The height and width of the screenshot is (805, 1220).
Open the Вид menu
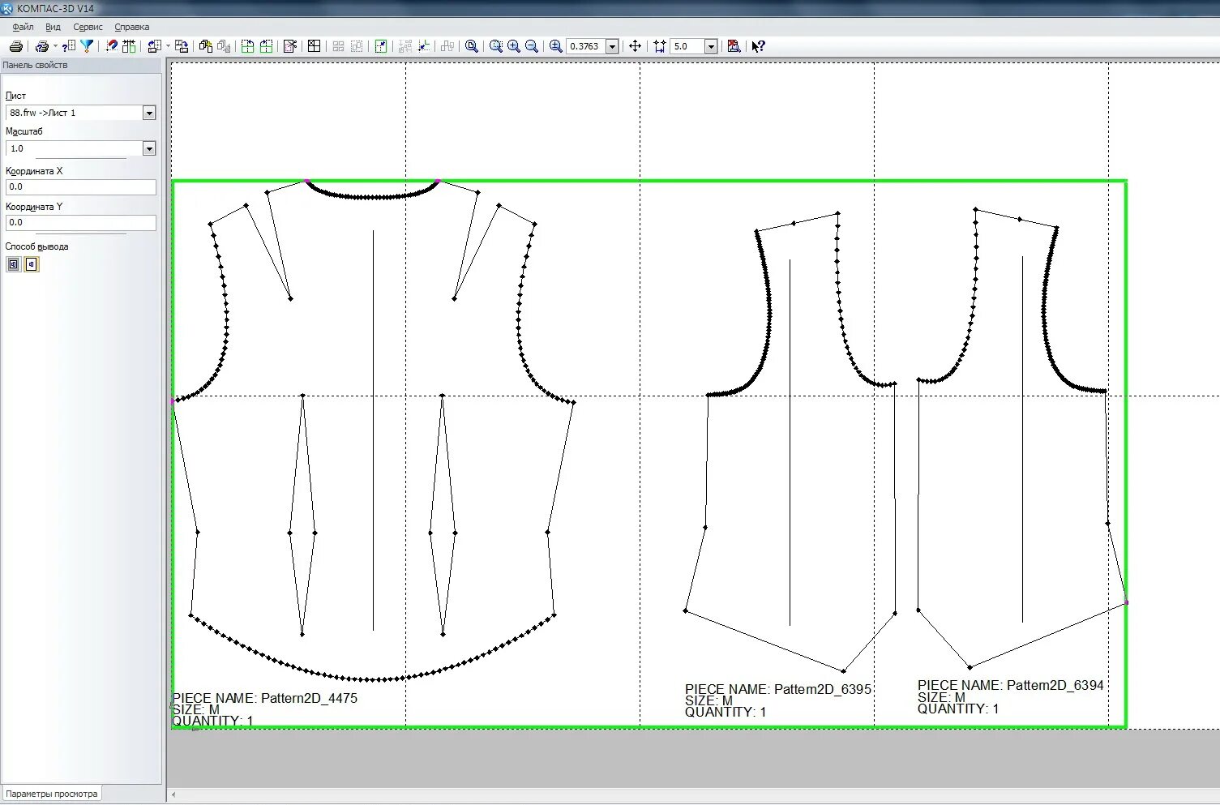tap(53, 27)
